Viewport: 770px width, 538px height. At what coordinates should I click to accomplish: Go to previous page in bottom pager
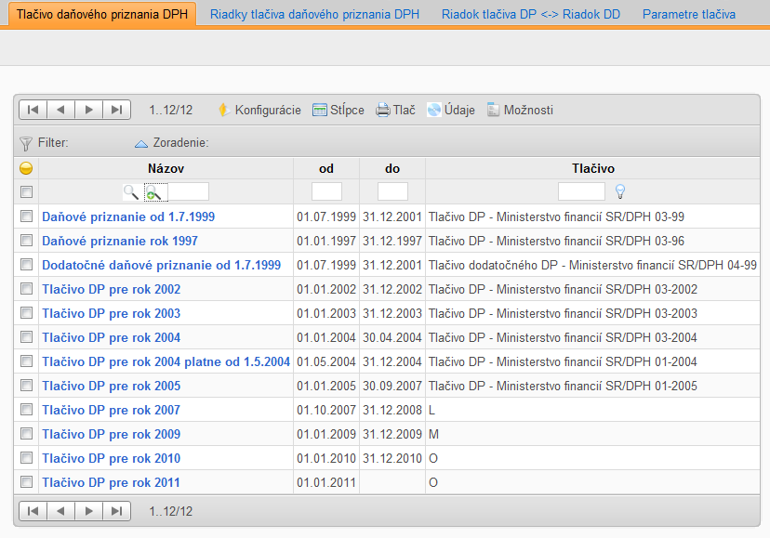[60, 511]
